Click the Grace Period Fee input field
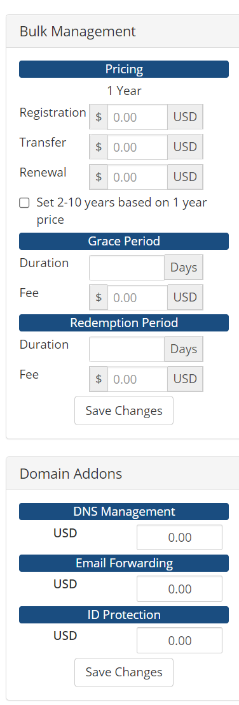 138,298
